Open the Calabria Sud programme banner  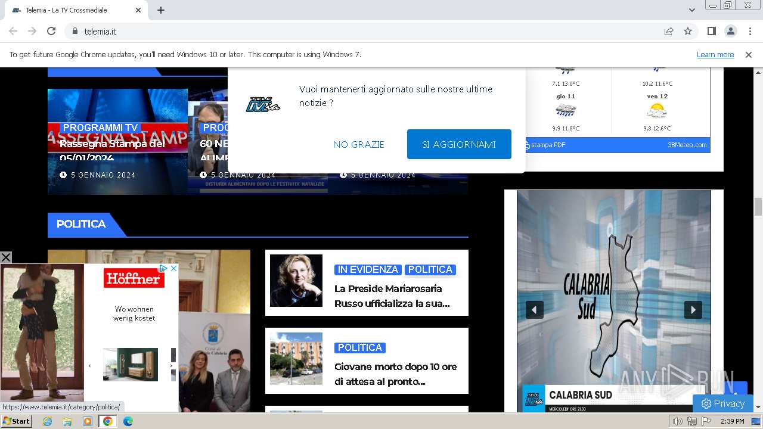click(x=613, y=301)
